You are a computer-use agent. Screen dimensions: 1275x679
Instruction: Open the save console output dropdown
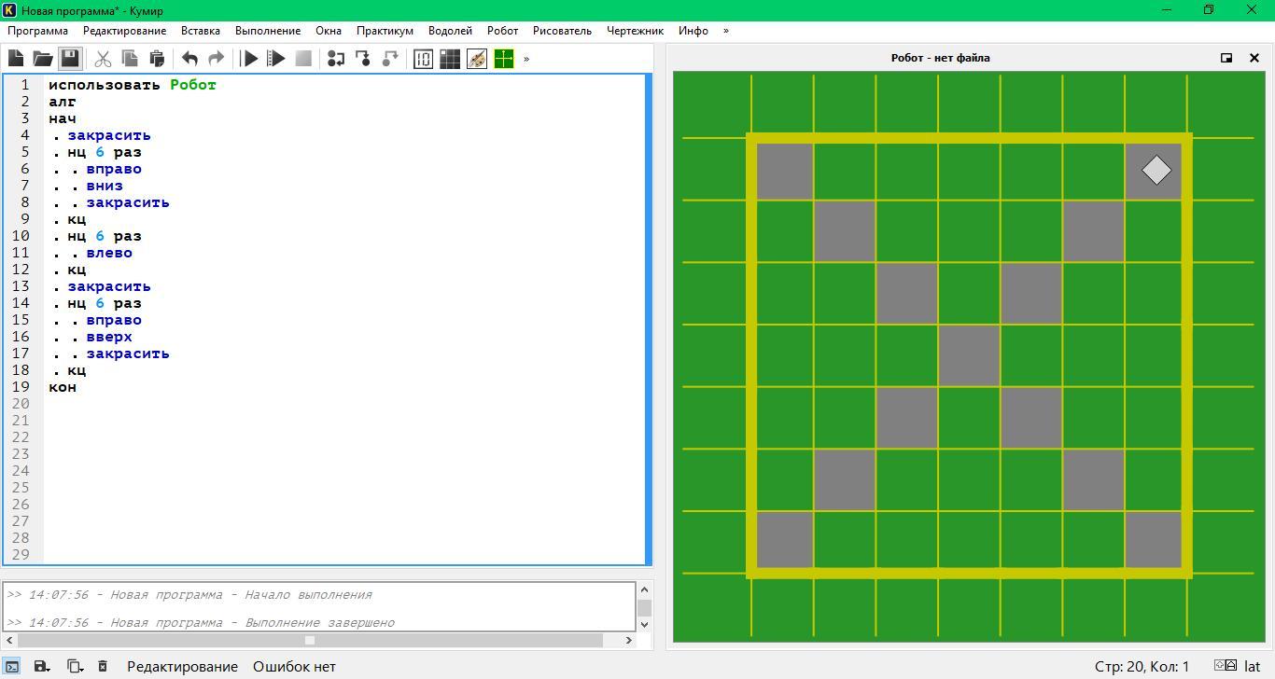[42, 666]
